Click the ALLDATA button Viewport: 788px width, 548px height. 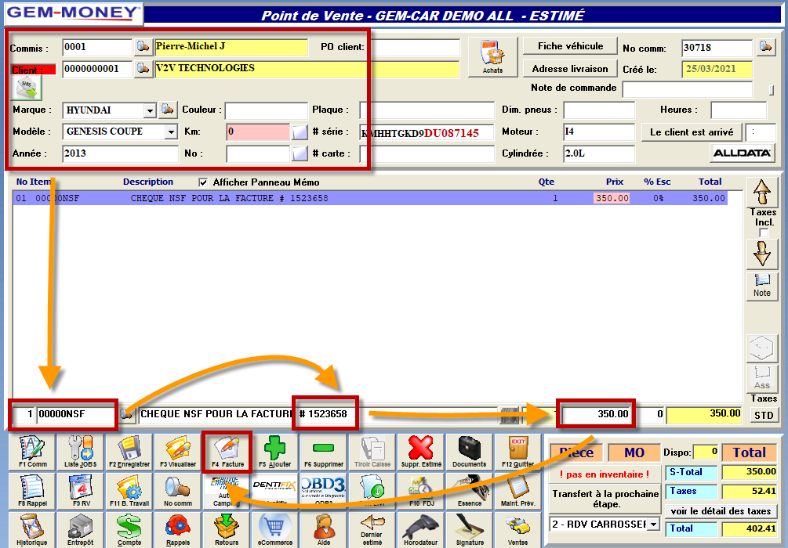click(742, 153)
